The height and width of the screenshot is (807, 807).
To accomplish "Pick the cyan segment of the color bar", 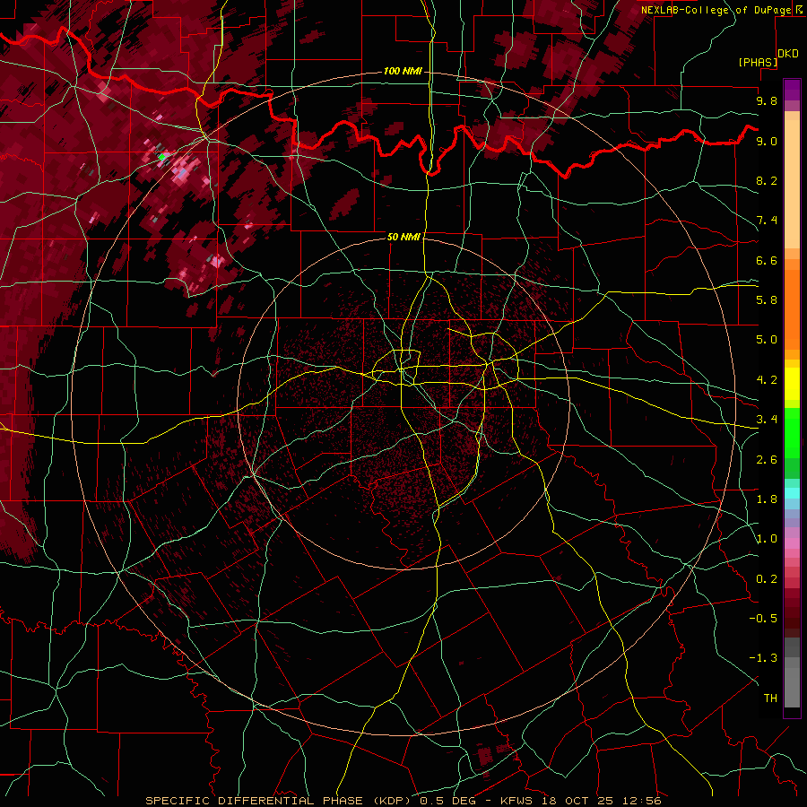I will pos(792,493).
